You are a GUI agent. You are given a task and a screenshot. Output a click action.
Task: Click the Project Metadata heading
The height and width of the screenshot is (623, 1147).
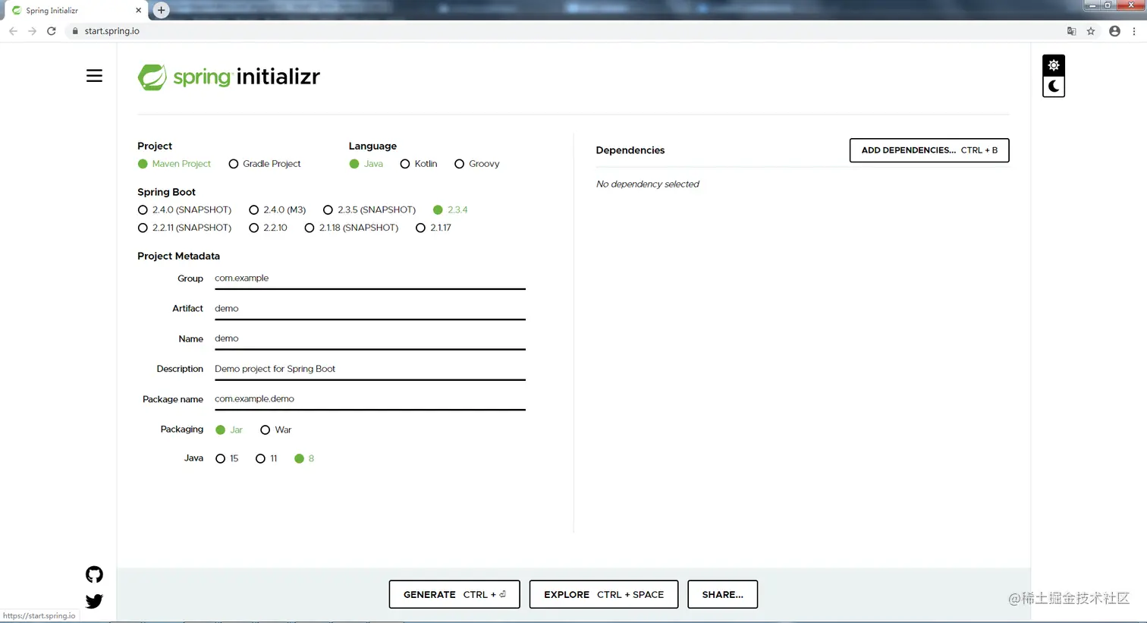(179, 256)
